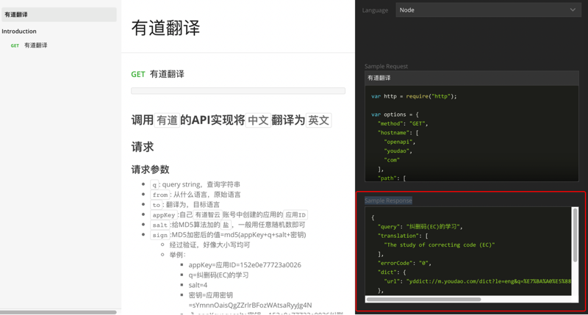588x315 pixels.
Task: Click the 有道智云 inline tag
Action: click(208, 215)
